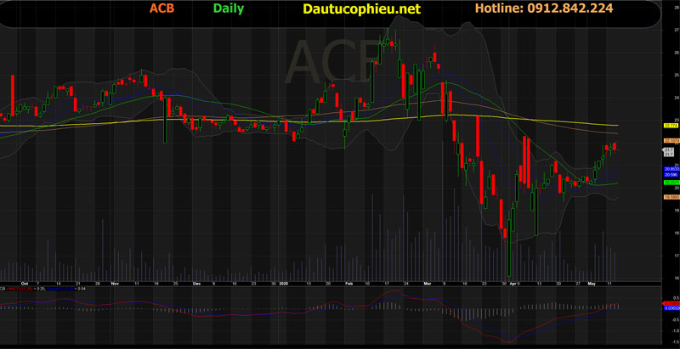This screenshot has height=349, width=680.
Task: Click the red MACD value tag
Action: [x=671, y=303]
